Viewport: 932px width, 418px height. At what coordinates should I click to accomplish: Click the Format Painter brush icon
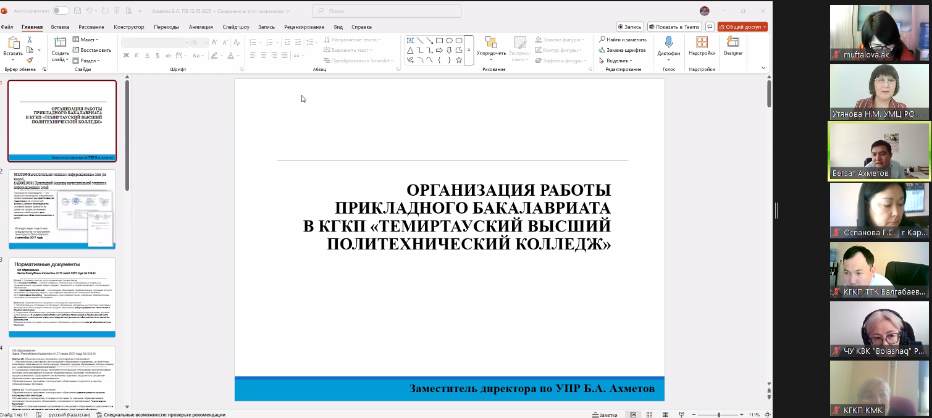30,61
